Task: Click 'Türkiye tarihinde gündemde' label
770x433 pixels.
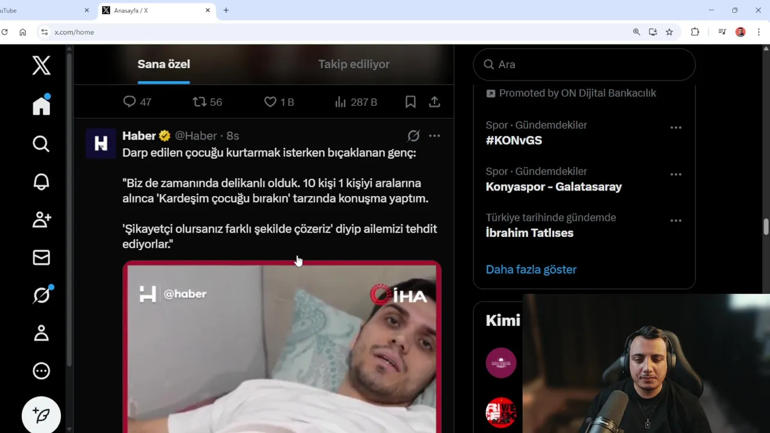Action: click(x=550, y=218)
